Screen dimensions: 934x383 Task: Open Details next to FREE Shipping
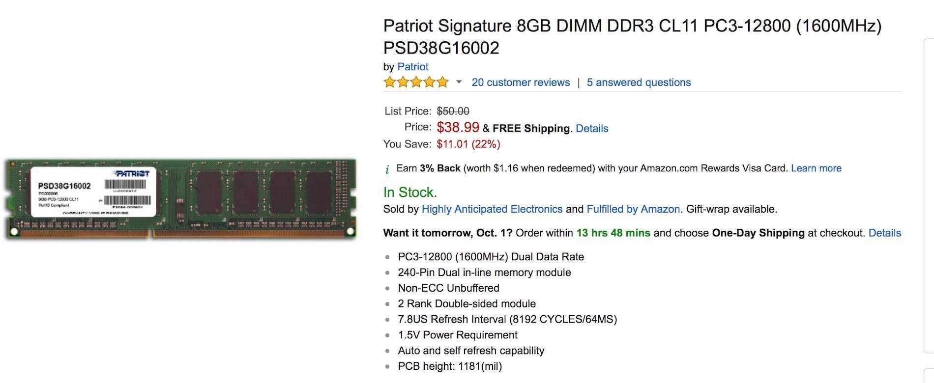(x=591, y=128)
